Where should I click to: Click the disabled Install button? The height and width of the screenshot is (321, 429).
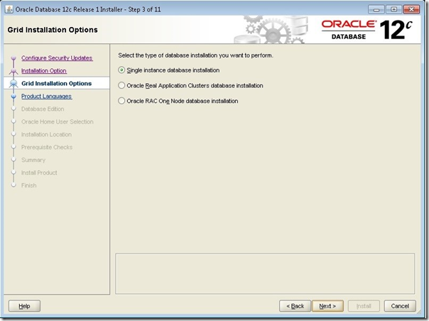tap(364, 306)
